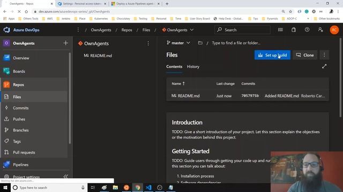Screen dimensions: 343x192
Task: Click the Clone button
Action: click(x=305, y=55)
